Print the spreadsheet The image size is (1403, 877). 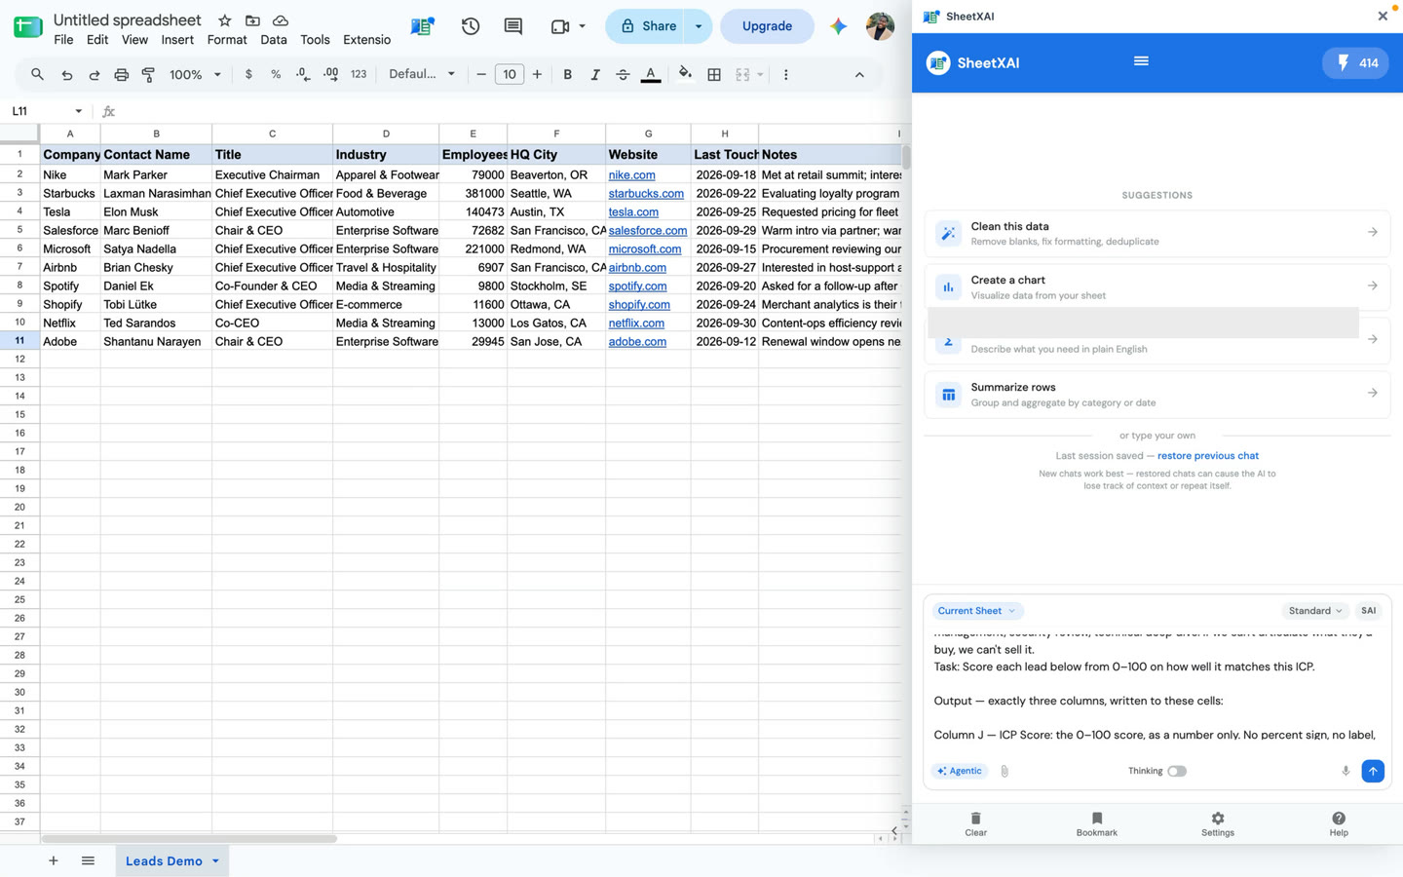coord(121,74)
